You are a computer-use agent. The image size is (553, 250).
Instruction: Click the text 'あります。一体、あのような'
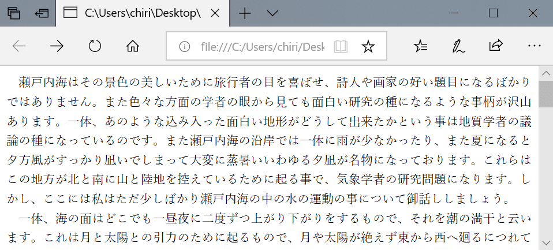pyautogui.click(x=85, y=122)
